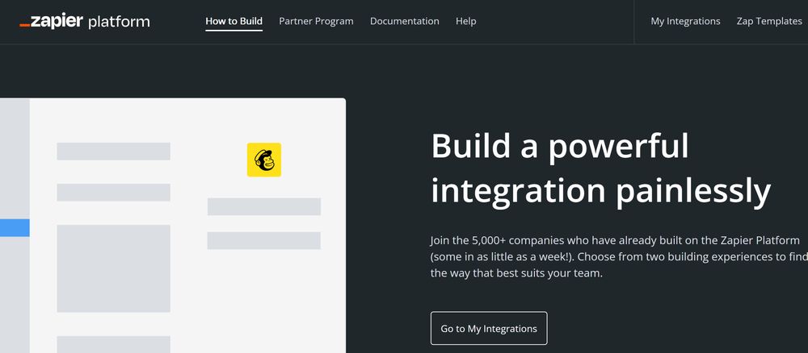Click the orange underscore in the Zapier logo
Image resolution: width=808 pixels, height=353 pixels.
(25, 27)
